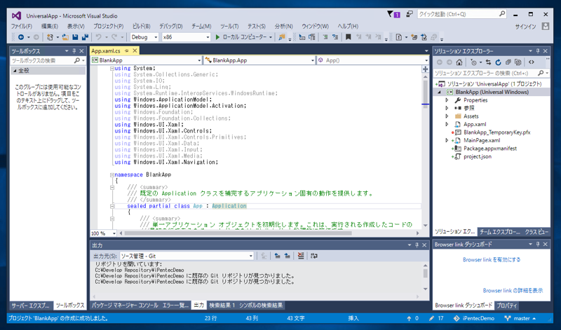
Task: Click the Navigate Backward toolbar arrow
Action: [x=21, y=37]
